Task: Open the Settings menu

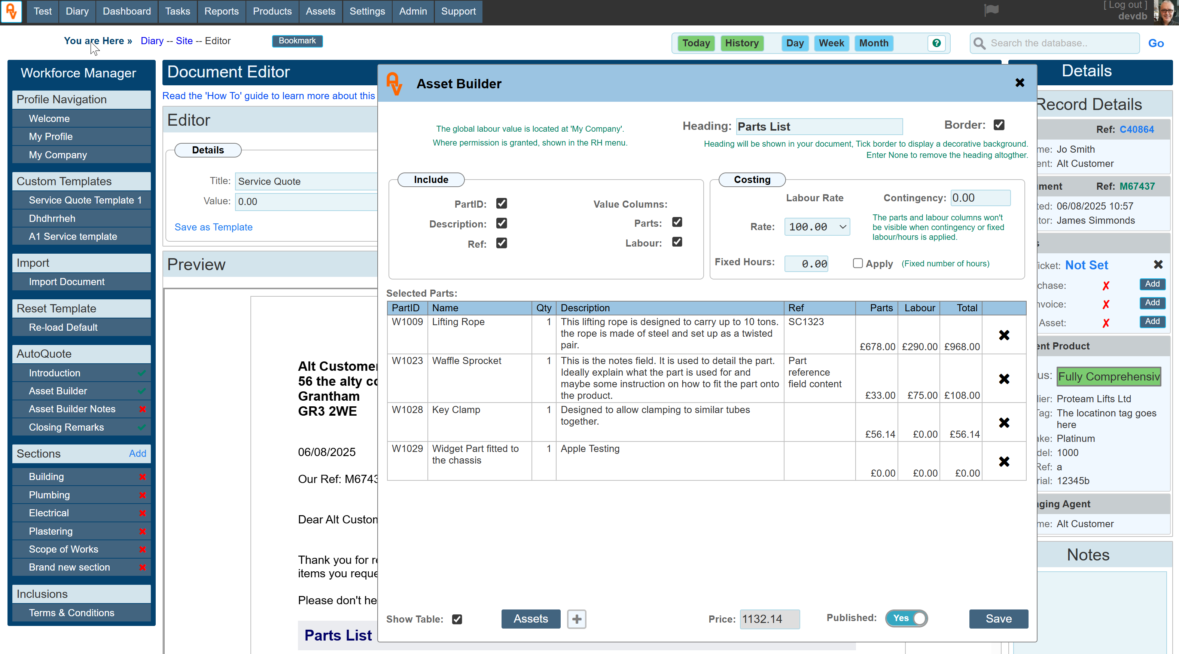Action: [x=367, y=12]
